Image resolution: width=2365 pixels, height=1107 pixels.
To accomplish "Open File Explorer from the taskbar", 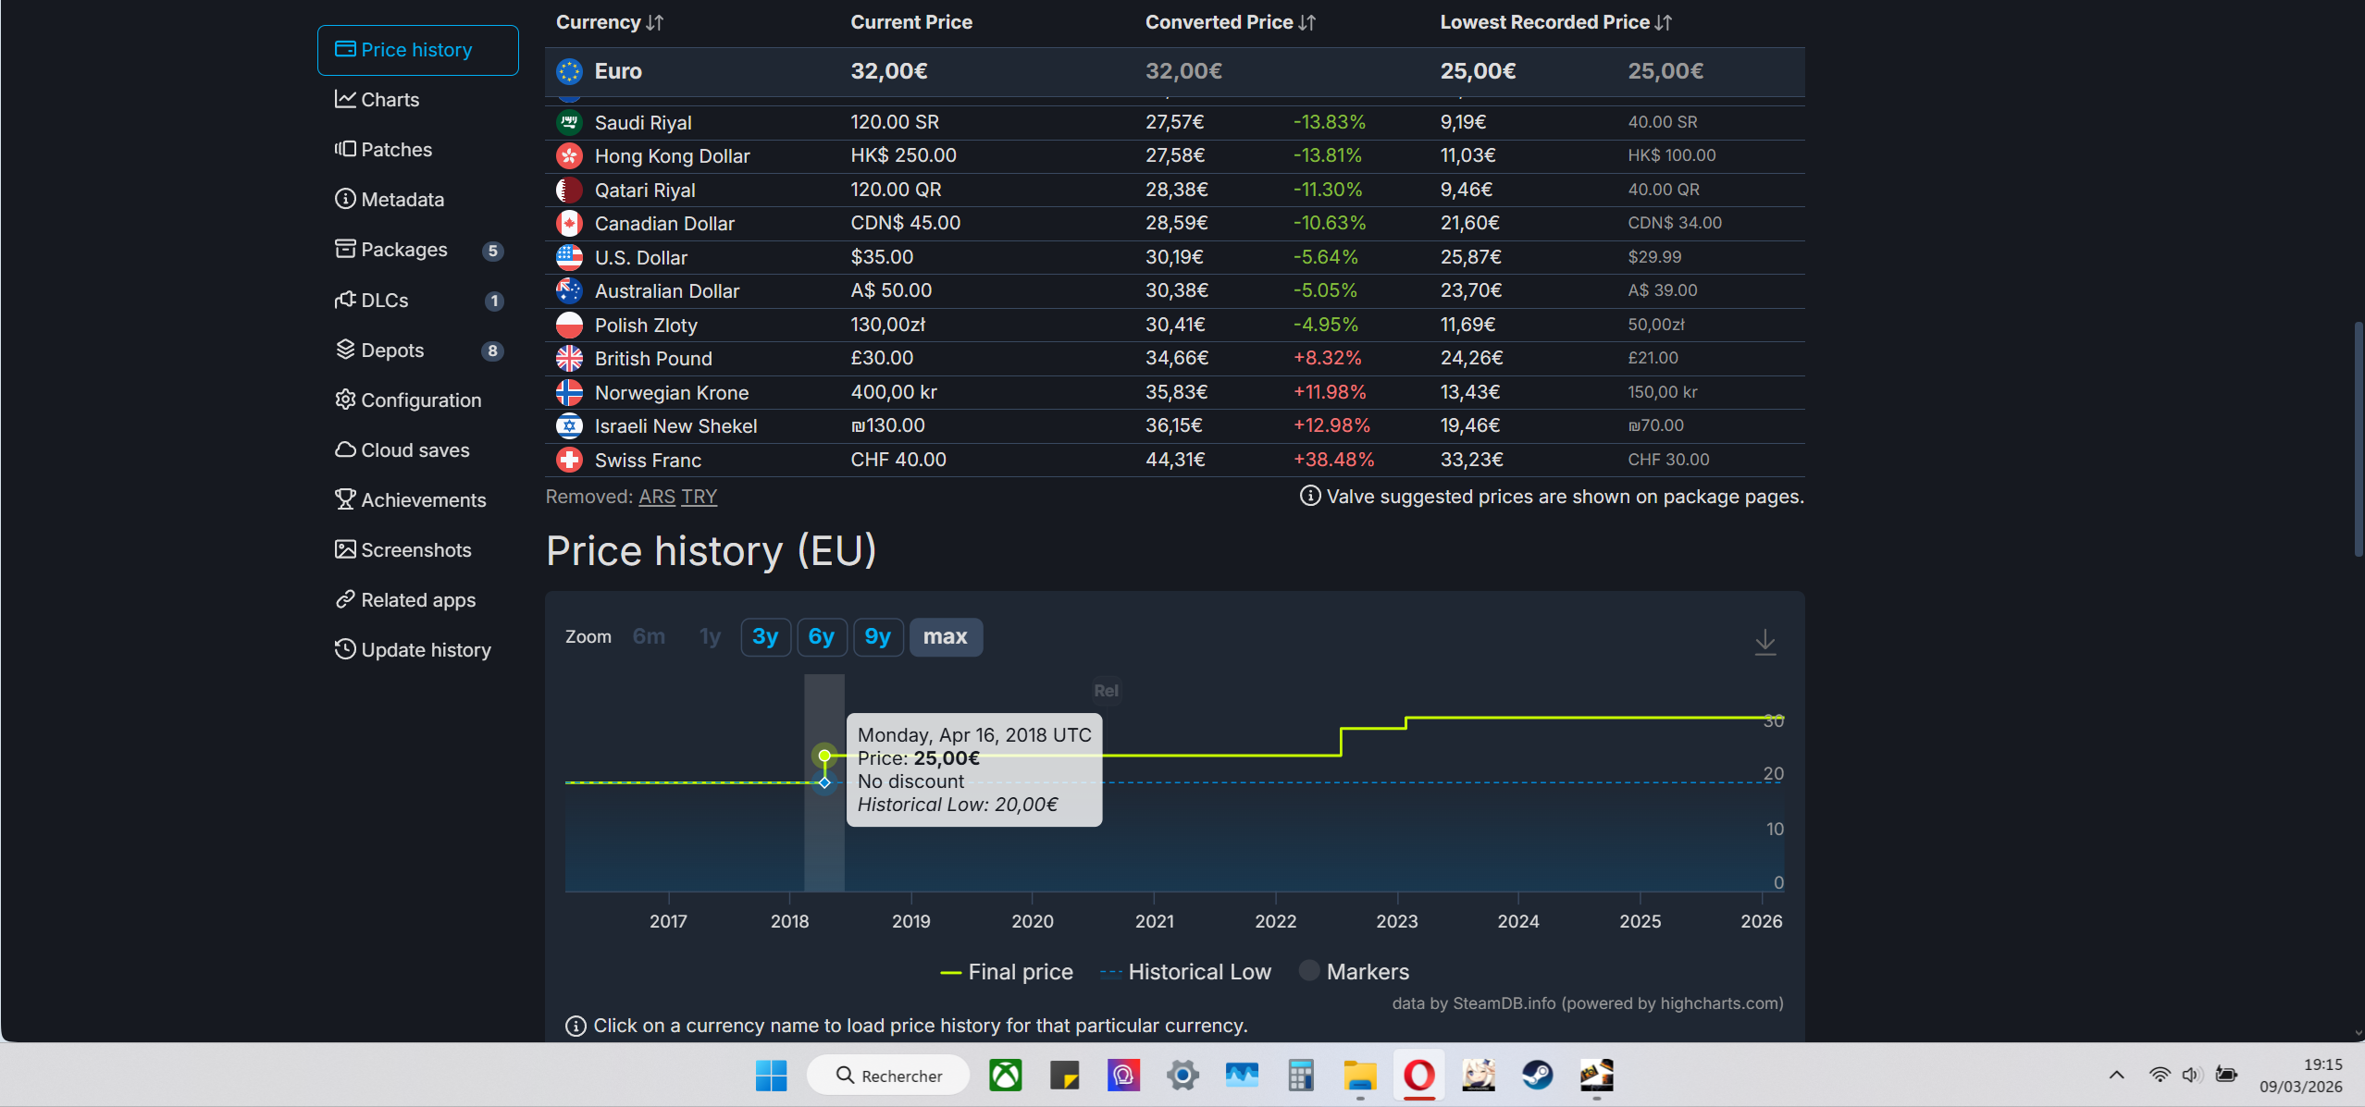I will pyautogui.click(x=1359, y=1075).
